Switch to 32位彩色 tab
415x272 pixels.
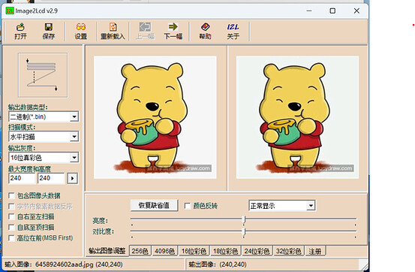[288, 251]
